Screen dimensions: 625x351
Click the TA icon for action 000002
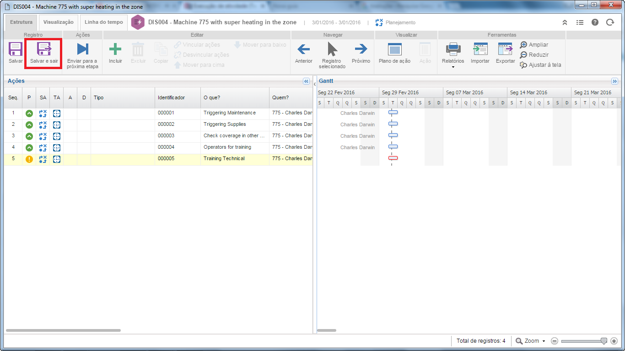coord(57,124)
